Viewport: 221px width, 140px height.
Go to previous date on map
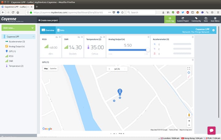(x=109, y=69)
